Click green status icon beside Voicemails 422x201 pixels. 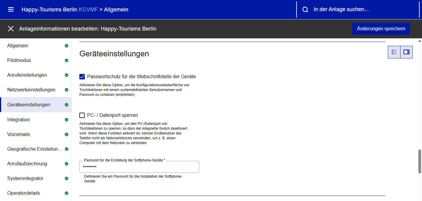(66, 134)
